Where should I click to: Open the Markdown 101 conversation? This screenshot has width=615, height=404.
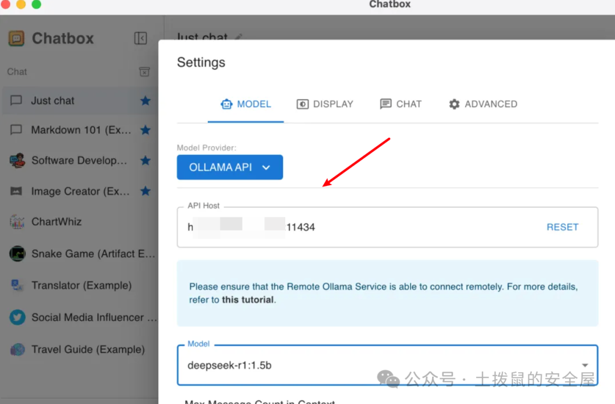click(x=80, y=130)
